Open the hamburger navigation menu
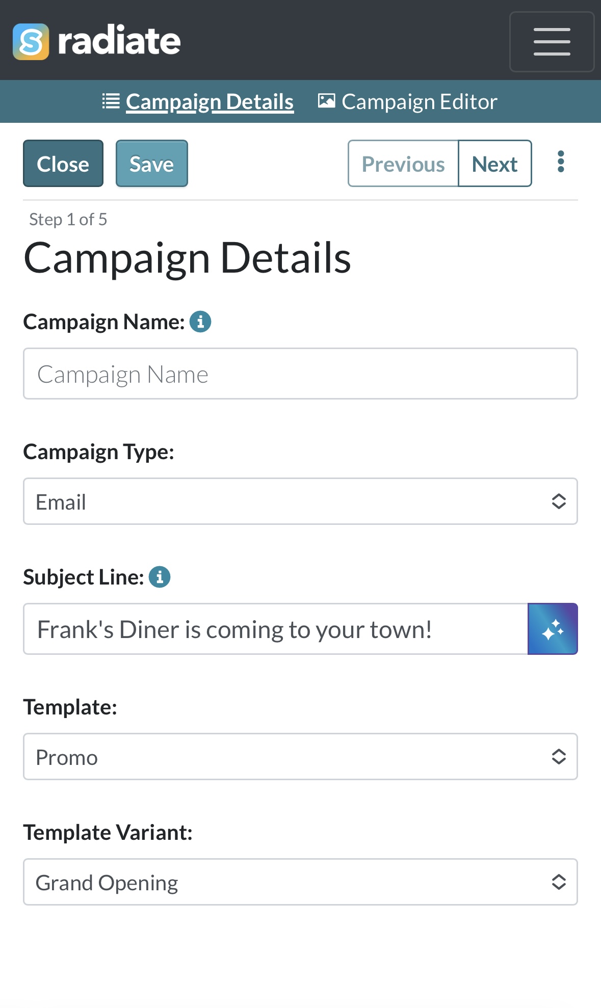The height and width of the screenshot is (1008, 601). 552,41
